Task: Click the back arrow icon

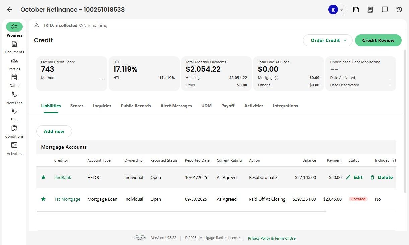Action: click(x=10, y=10)
